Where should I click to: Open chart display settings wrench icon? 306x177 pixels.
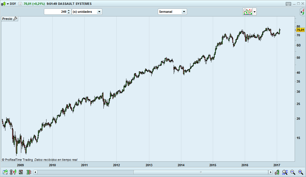click(x=277, y=172)
